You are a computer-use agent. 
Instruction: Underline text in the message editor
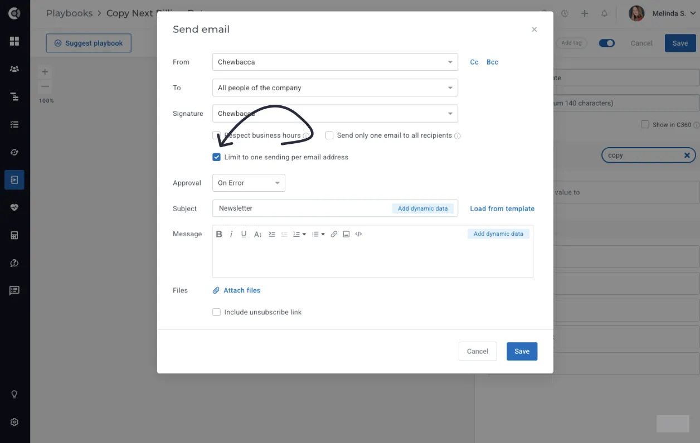click(x=244, y=235)
